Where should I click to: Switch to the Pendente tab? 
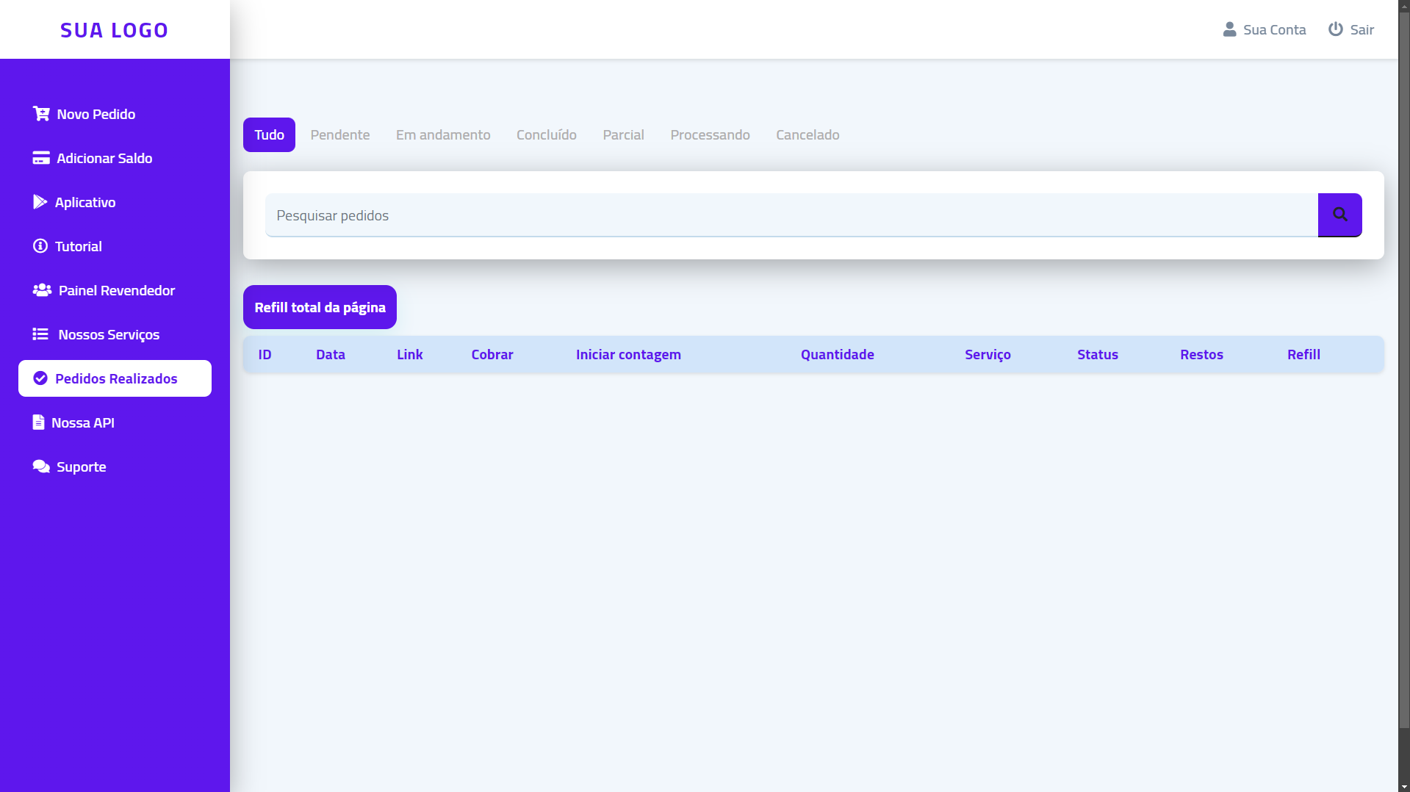(339, 134)
